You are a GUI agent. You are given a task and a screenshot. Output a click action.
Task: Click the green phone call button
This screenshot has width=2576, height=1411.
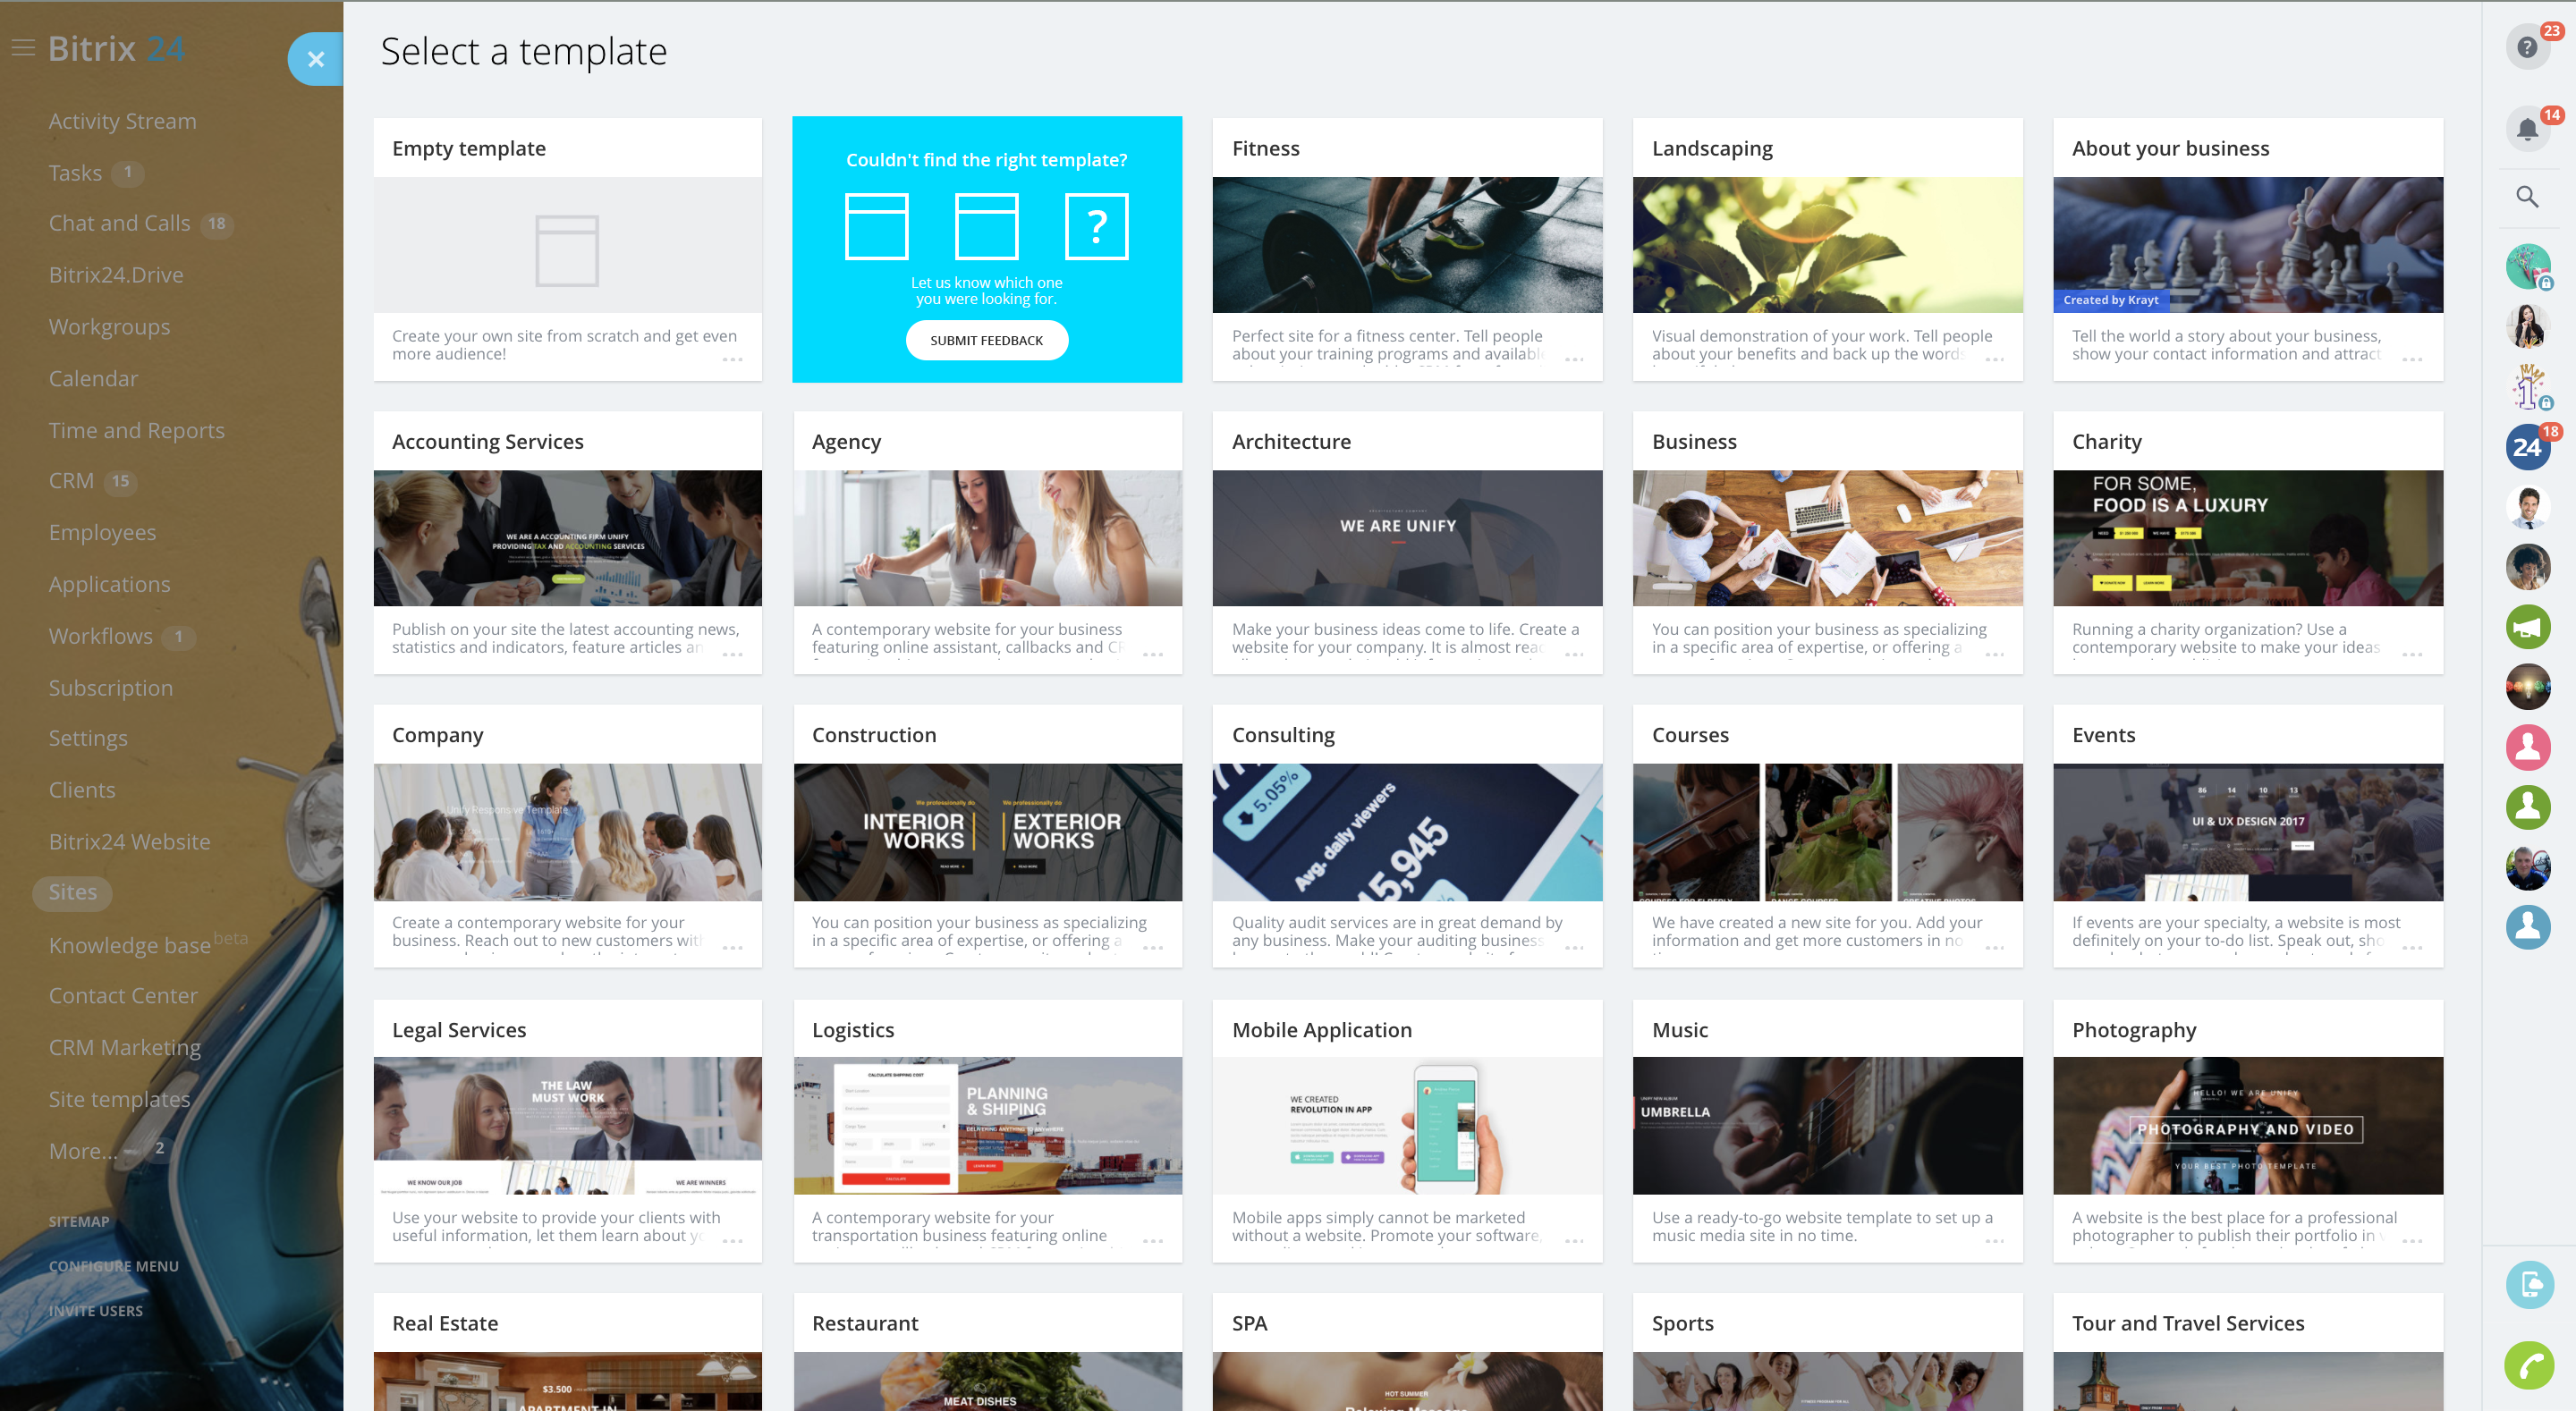click(2529, 1365)
